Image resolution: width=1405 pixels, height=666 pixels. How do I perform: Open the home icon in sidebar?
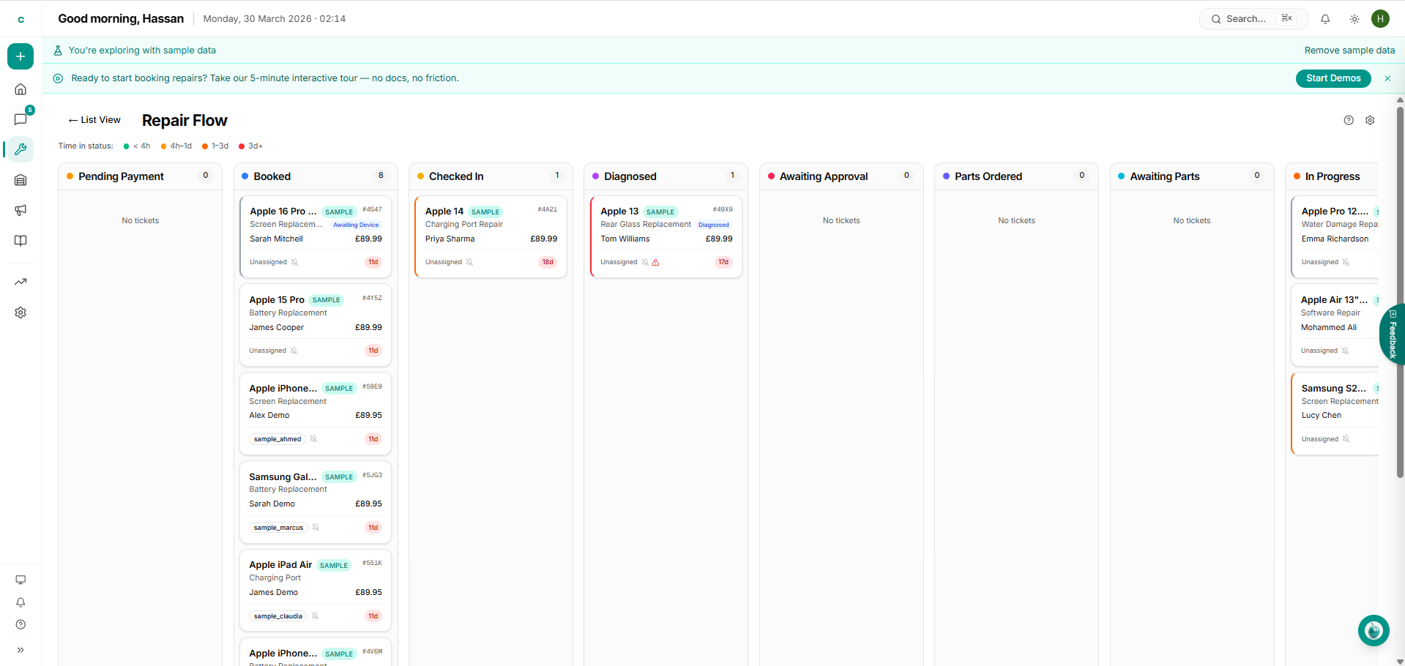(21, 89)
